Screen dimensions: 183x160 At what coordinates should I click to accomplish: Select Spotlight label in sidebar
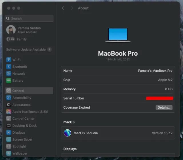coord(19,147)
